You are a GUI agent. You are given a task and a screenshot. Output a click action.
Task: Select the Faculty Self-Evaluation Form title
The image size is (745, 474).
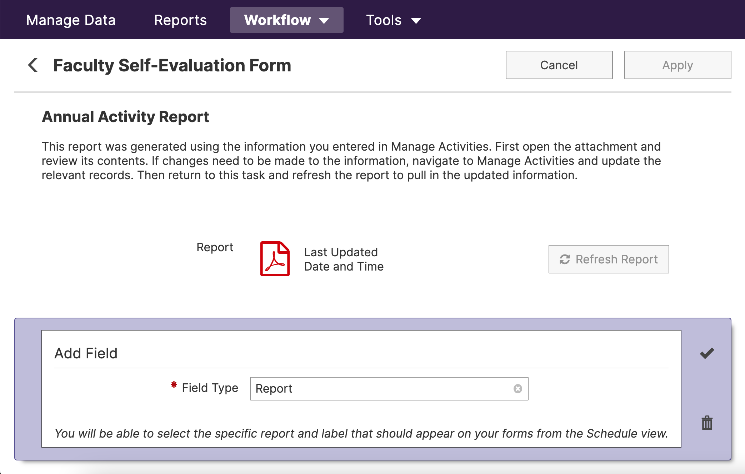pyautogui.click(x=172, y=65)
